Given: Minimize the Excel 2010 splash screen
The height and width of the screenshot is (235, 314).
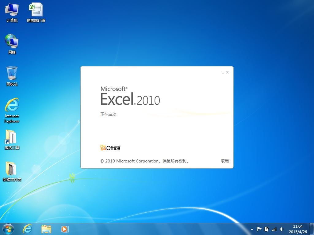Looking at the screenshot, I should pyautogui.click(x=223, y=72).
